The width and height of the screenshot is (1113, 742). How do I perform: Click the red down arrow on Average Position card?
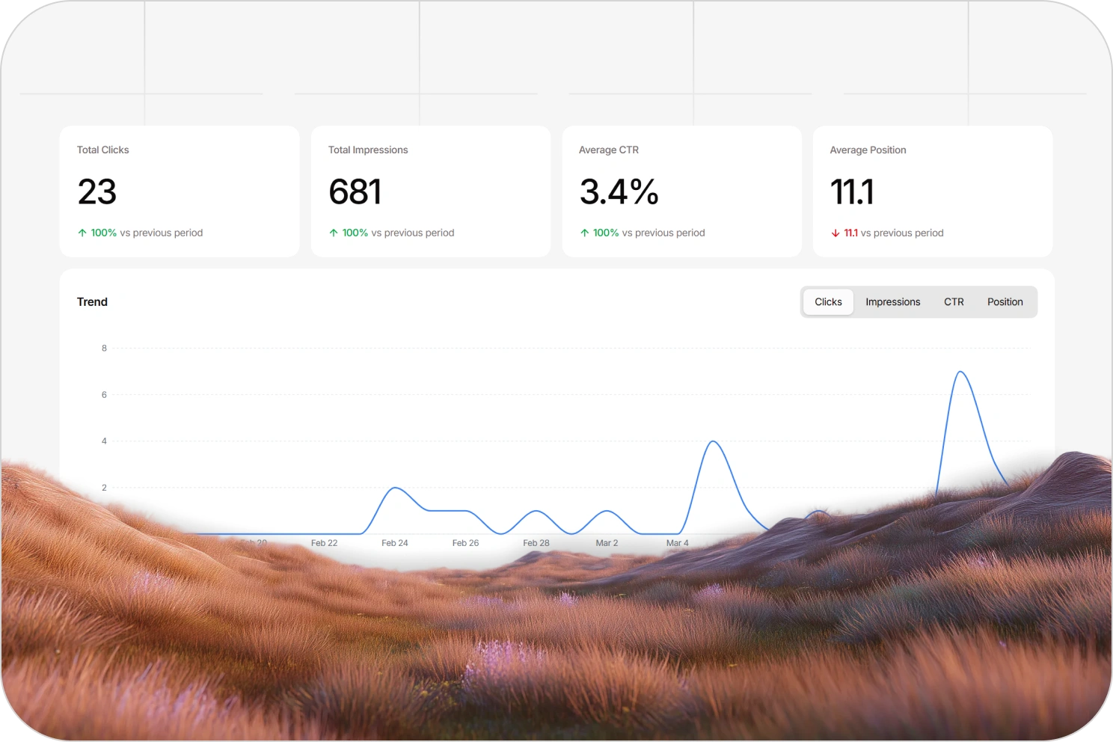click(x=835, y=233)
